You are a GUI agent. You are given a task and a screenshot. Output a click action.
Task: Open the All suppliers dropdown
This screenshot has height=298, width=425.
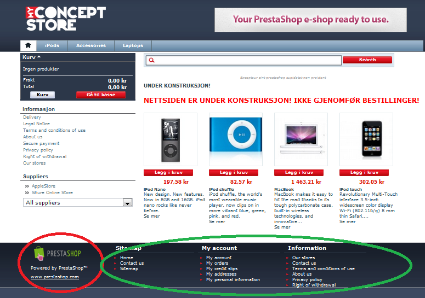pos(77,202)
